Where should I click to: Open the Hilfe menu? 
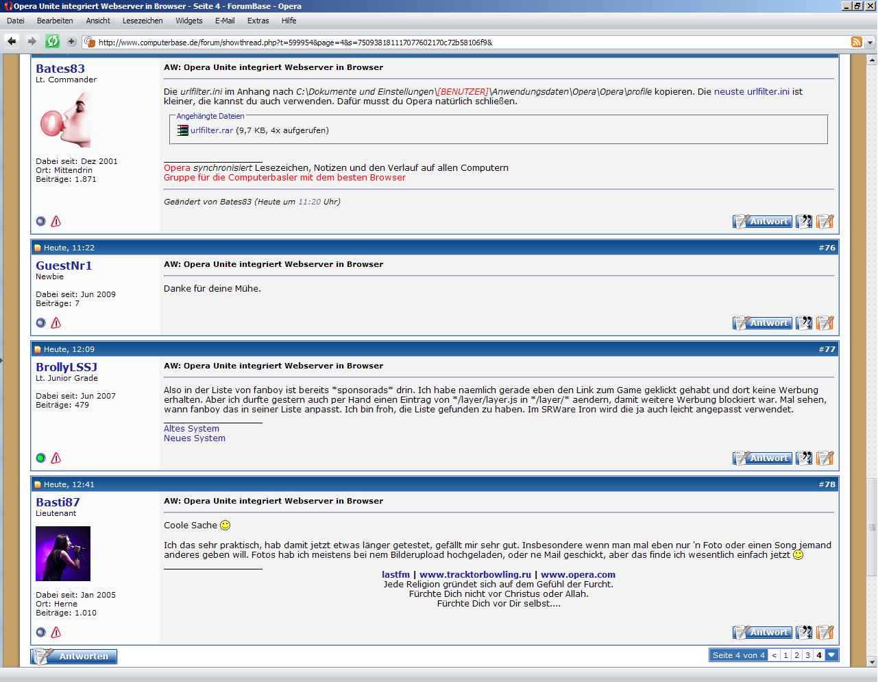pyautogui.click(x=289, y=21)
